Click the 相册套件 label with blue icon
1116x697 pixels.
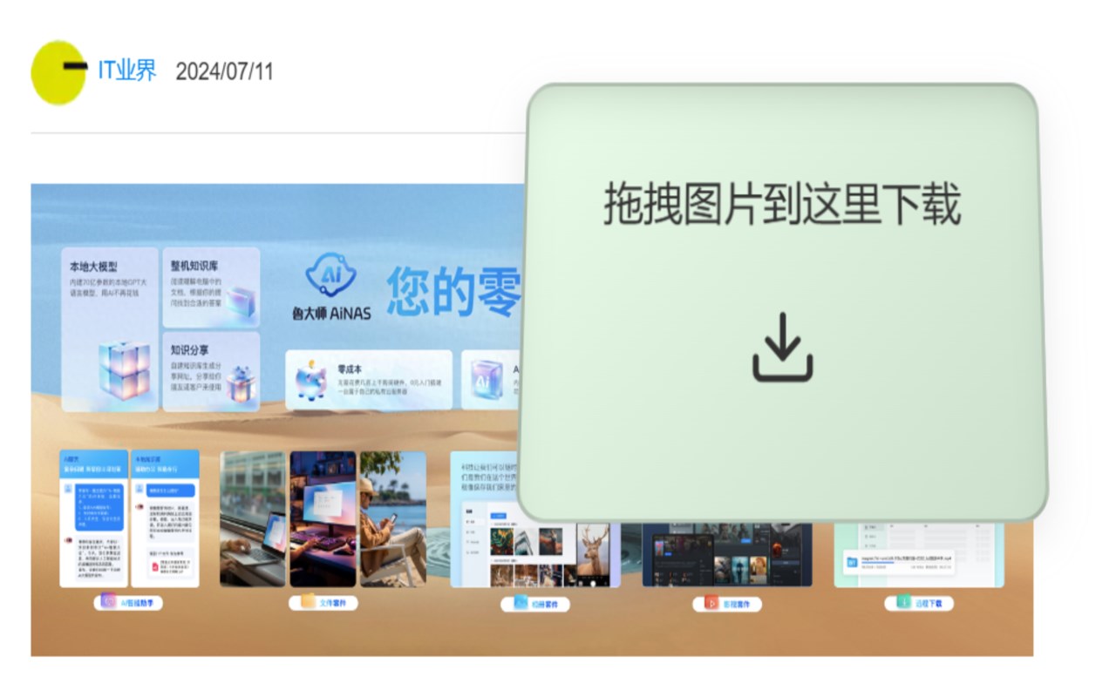point(535,603)
